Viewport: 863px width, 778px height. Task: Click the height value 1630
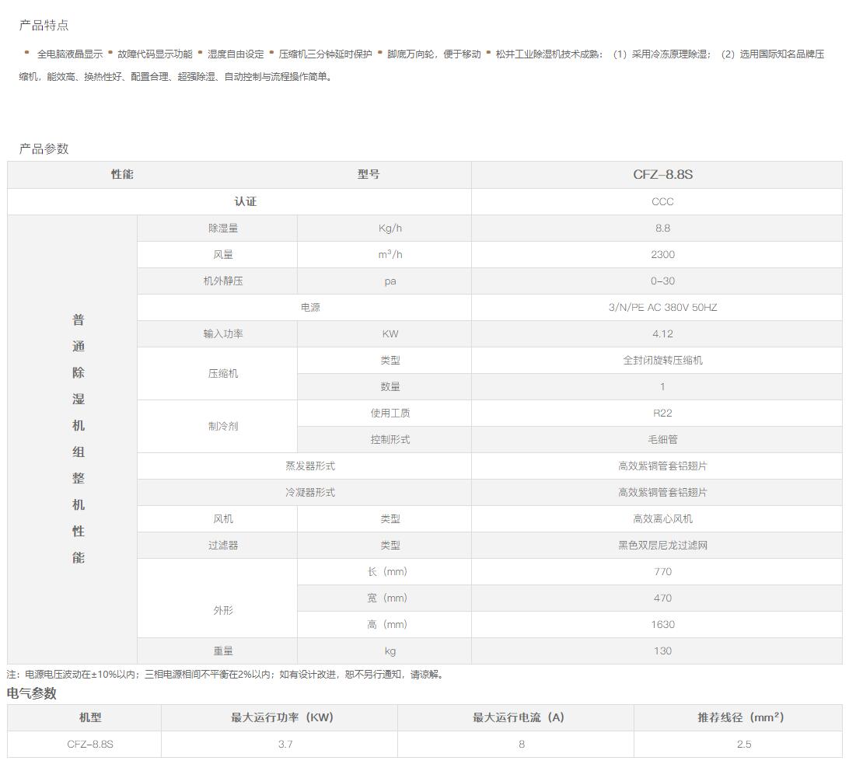(x=662, y=624)
